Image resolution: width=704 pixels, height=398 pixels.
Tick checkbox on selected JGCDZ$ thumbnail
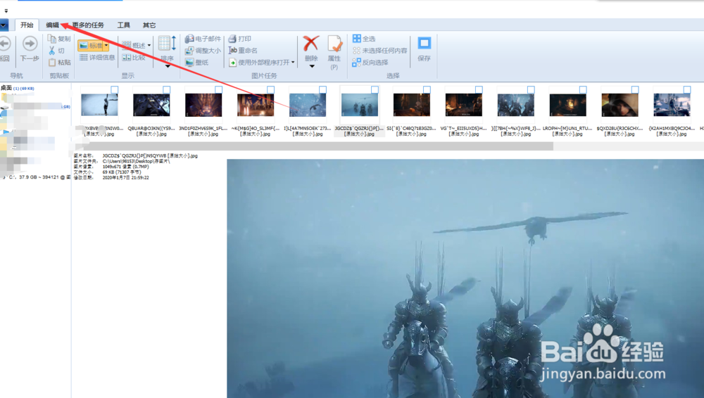tap(375, 90)
